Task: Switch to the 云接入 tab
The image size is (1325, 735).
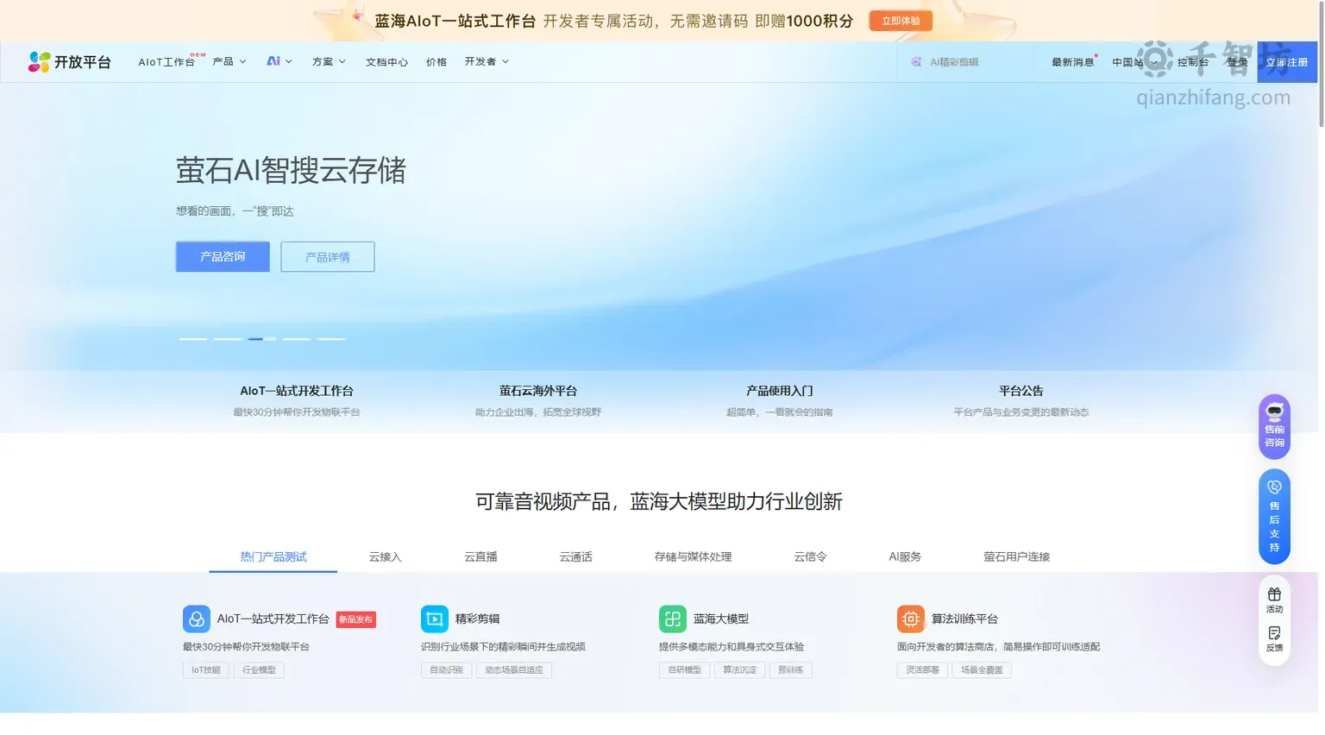Action: [x=385, y=556]
